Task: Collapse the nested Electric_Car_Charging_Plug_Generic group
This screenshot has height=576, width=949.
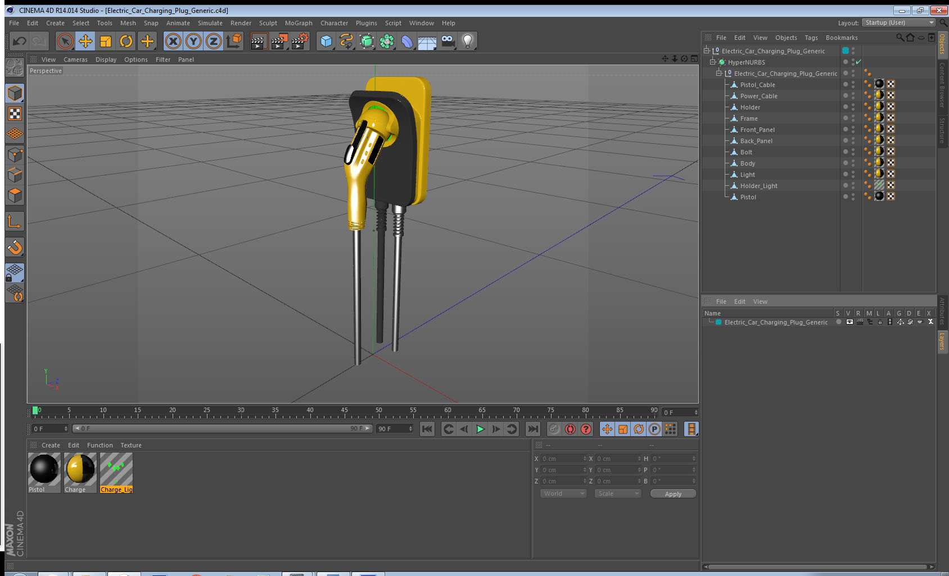Action: tap(718, 73)
